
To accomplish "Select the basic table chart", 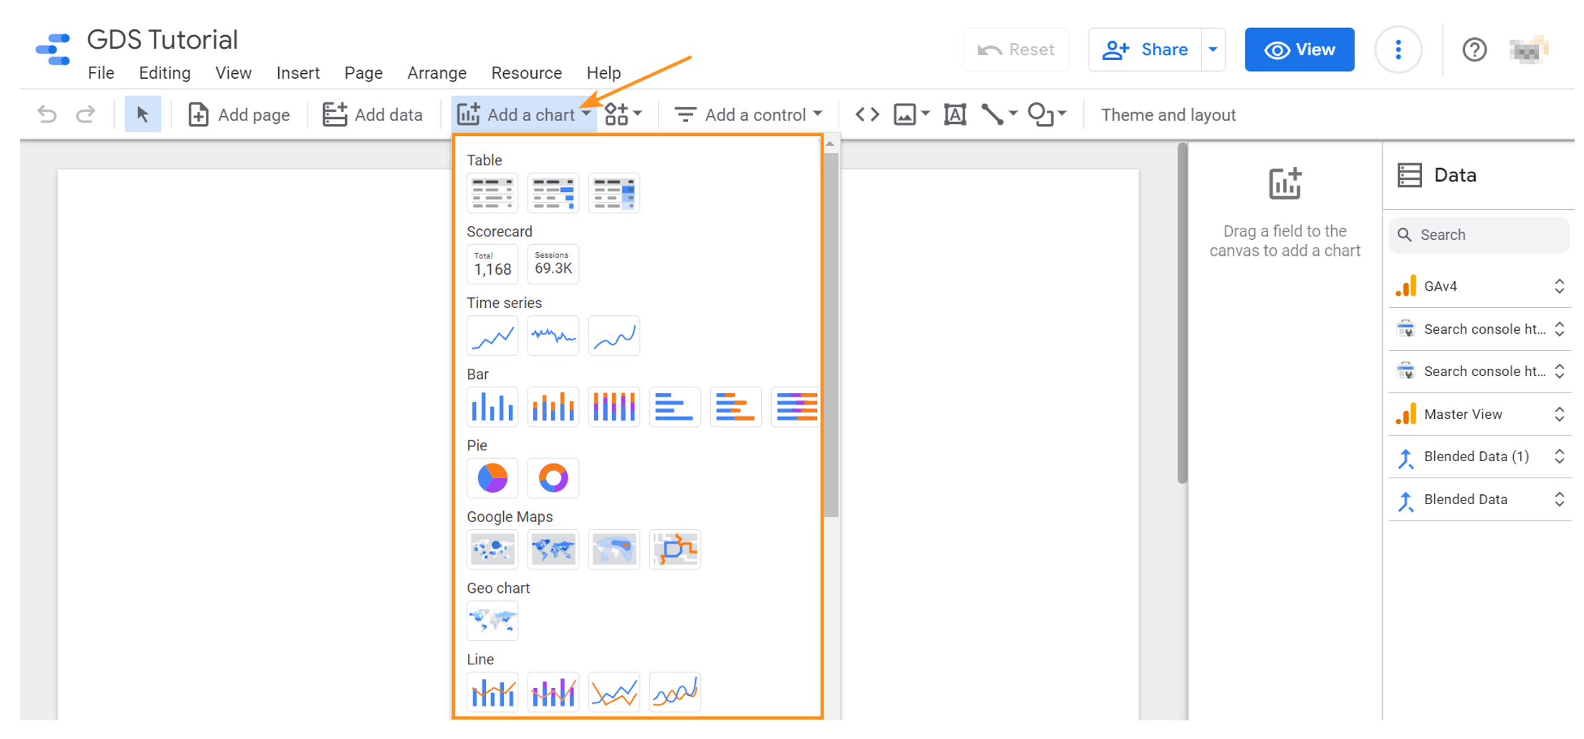I will pyautogui.click(x=492, y=193).
